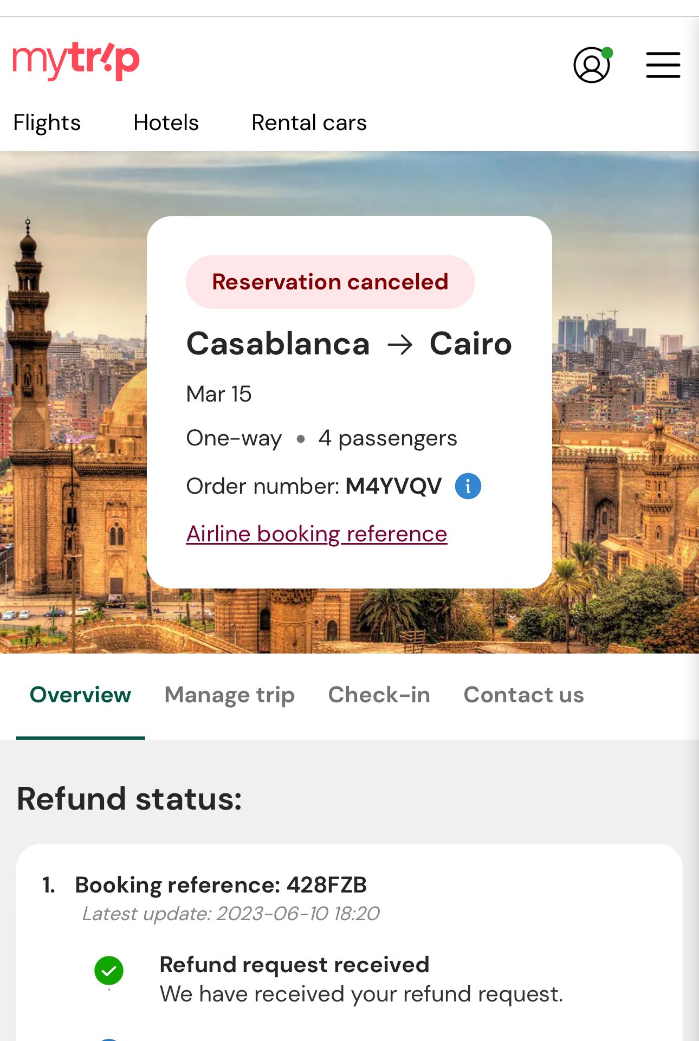Image resolution: width=699 pixels, height=1041 pixels.
Task: Go to Flights section
Action: (x=47, y=123)
